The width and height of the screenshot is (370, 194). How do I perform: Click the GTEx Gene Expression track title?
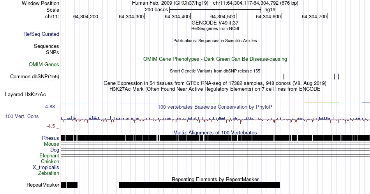[215, 83]
